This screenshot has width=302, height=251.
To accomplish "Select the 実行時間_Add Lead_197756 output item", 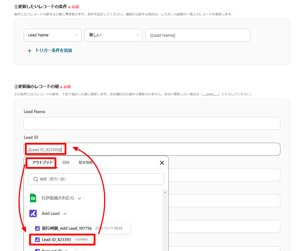I will (80, 228).
